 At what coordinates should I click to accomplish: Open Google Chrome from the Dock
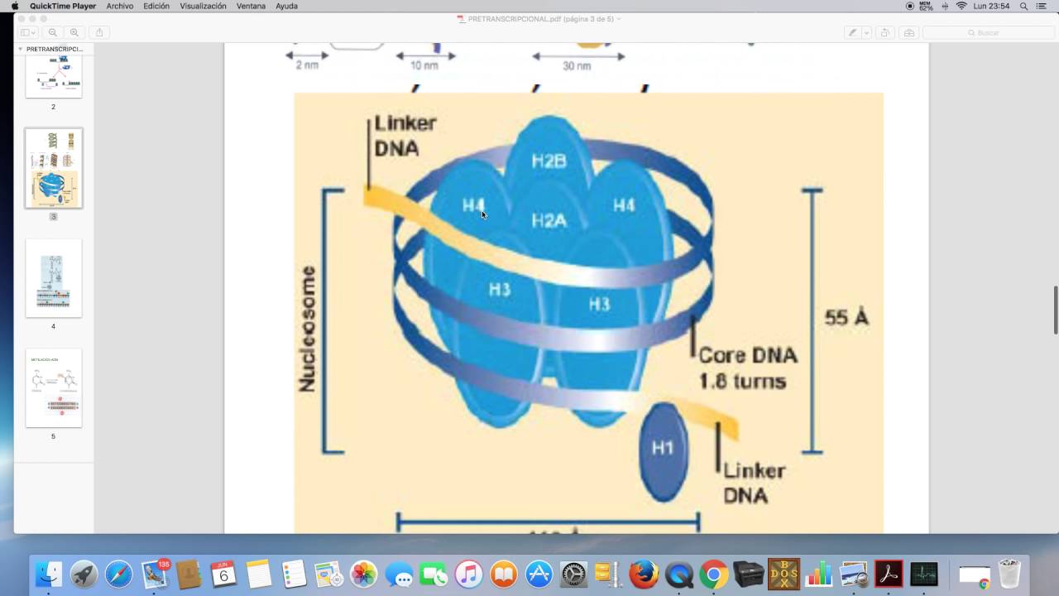pos(713,574)
